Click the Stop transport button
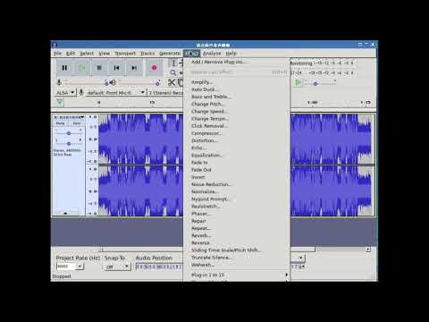Viewport: 429px width, 322px height. (x=99, y=68)
